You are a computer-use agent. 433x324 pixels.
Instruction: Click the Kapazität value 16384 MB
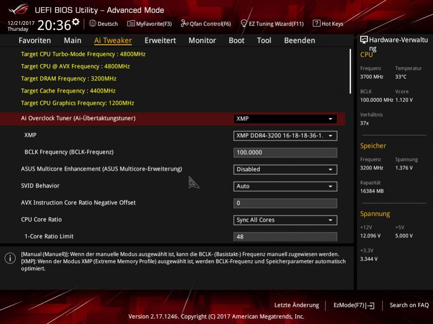point(372,191)
